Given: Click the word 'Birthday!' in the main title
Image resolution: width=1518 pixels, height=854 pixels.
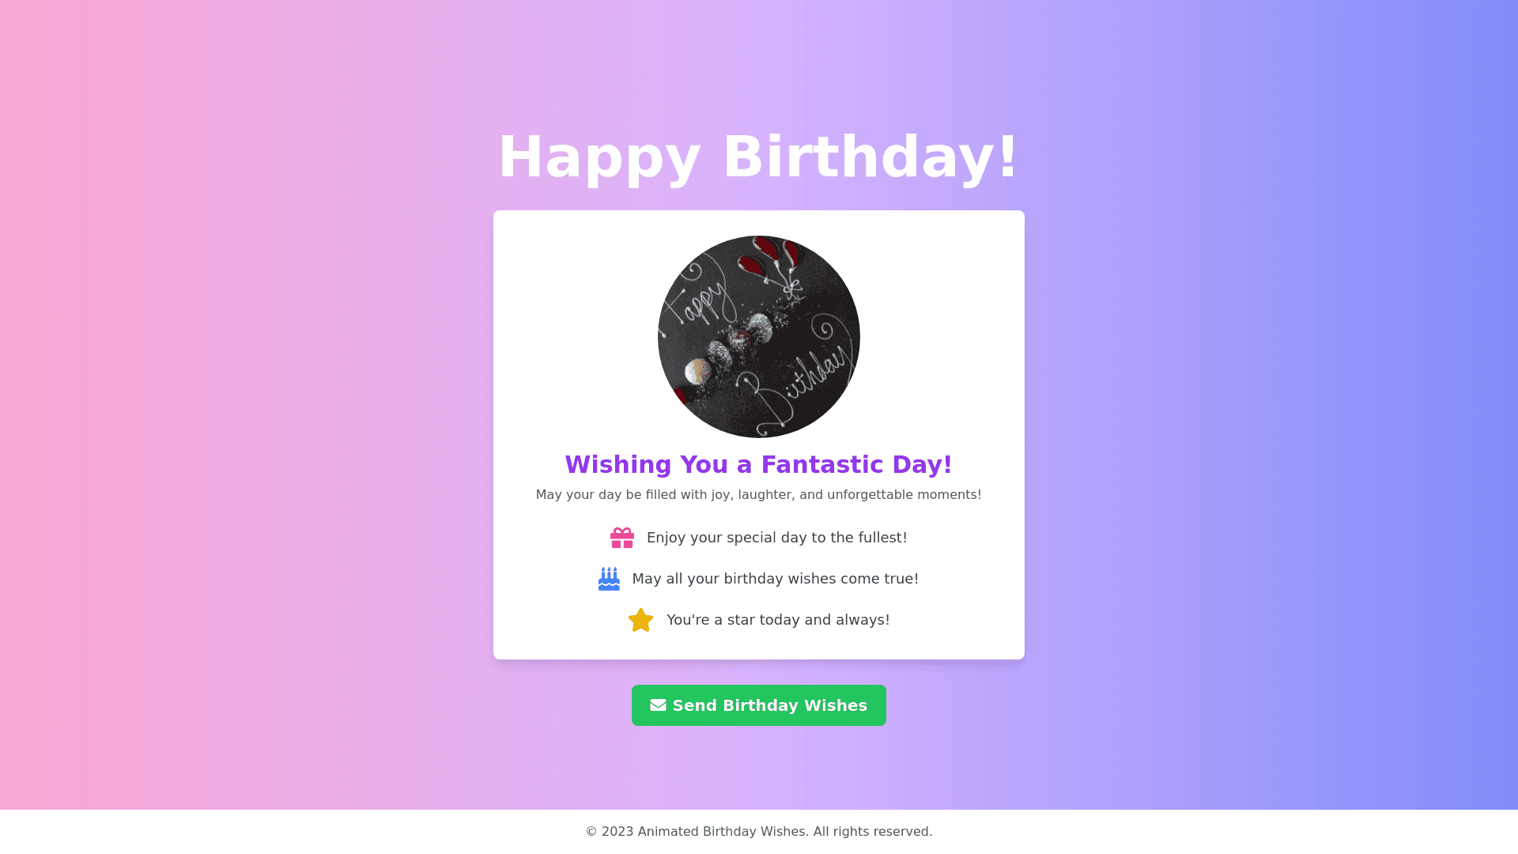Looking at the screenshot, I should pos(870,157).
